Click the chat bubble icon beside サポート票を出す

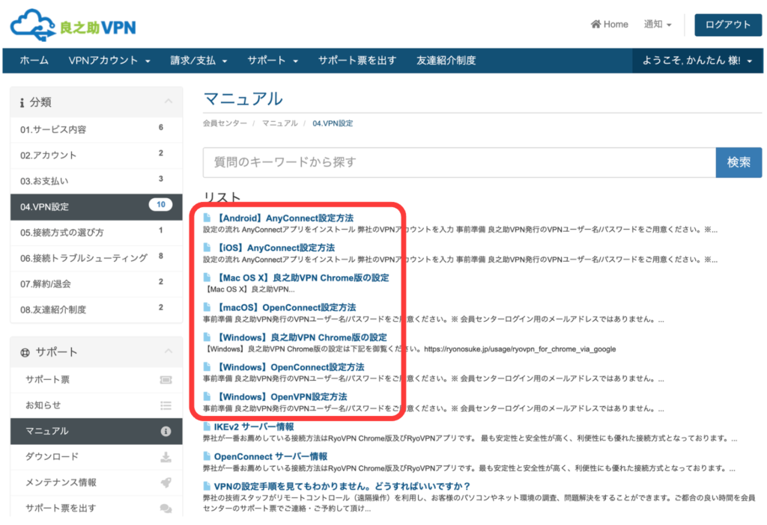166,509
